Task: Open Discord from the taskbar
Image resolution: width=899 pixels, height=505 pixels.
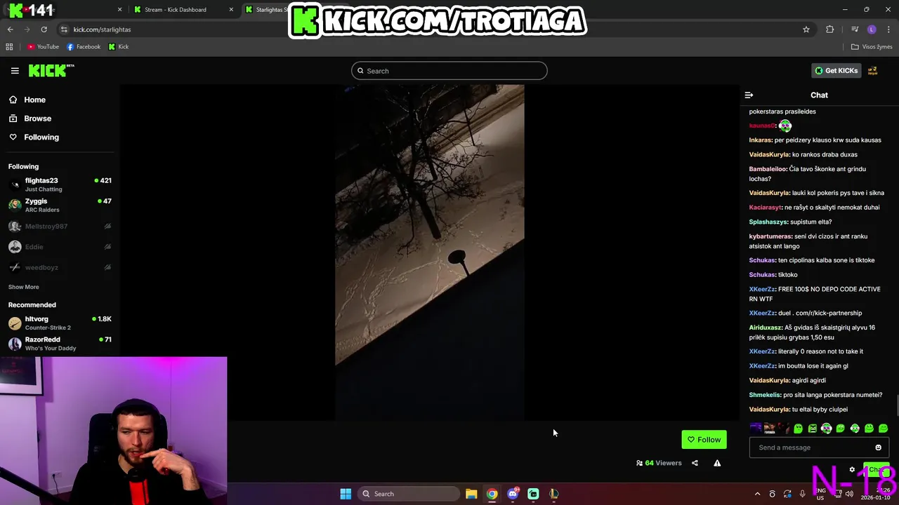Action: click(x=513, y=494)
